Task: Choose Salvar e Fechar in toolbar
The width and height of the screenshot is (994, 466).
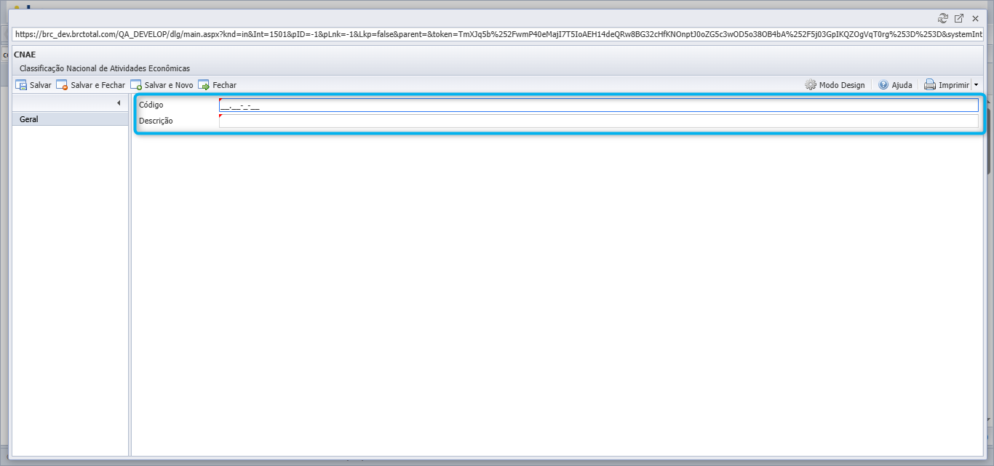Action: click(x=91, y=85)
